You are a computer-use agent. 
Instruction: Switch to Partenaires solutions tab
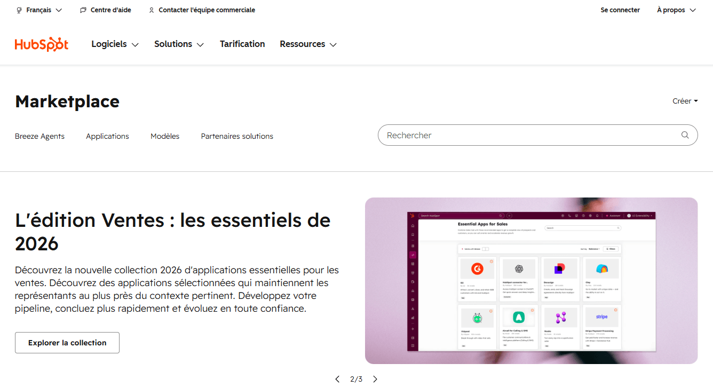click(237, 136)
